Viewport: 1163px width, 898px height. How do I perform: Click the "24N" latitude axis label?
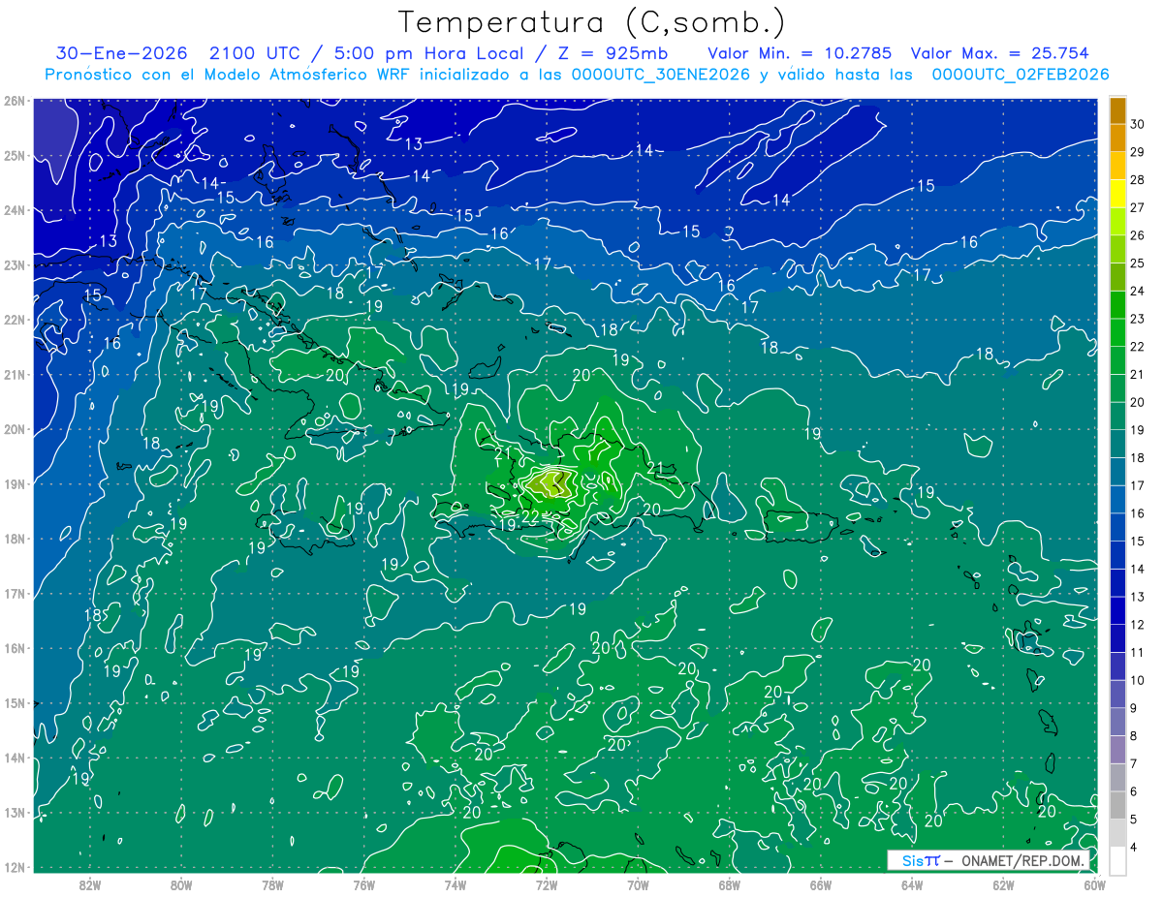(15, 210)
